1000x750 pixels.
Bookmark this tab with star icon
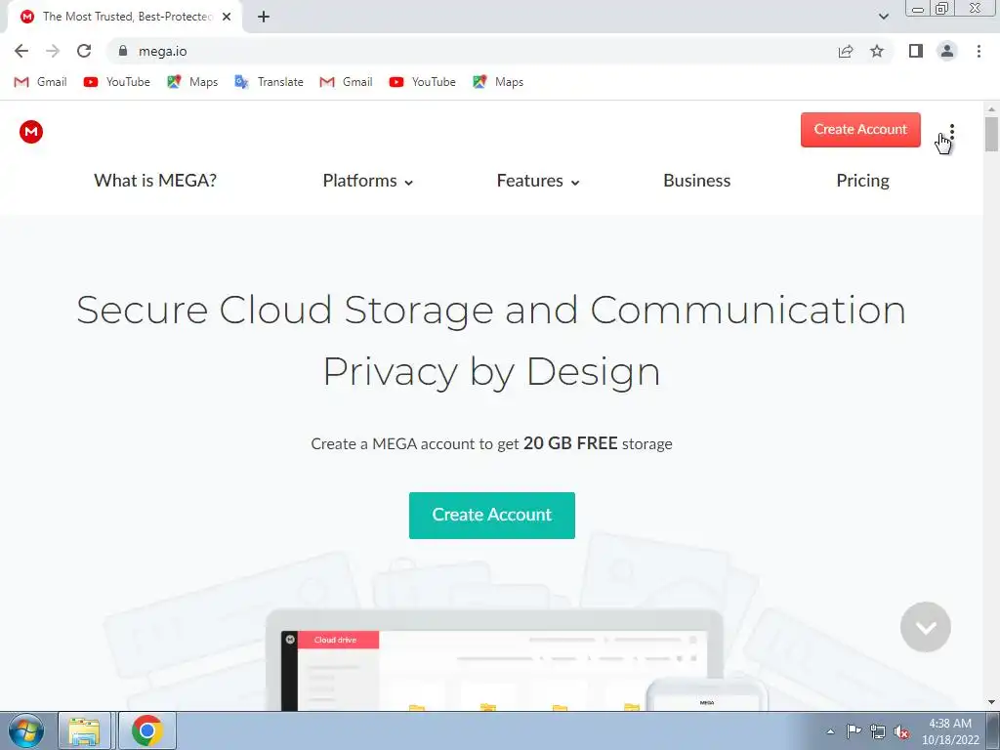point(877,51)
